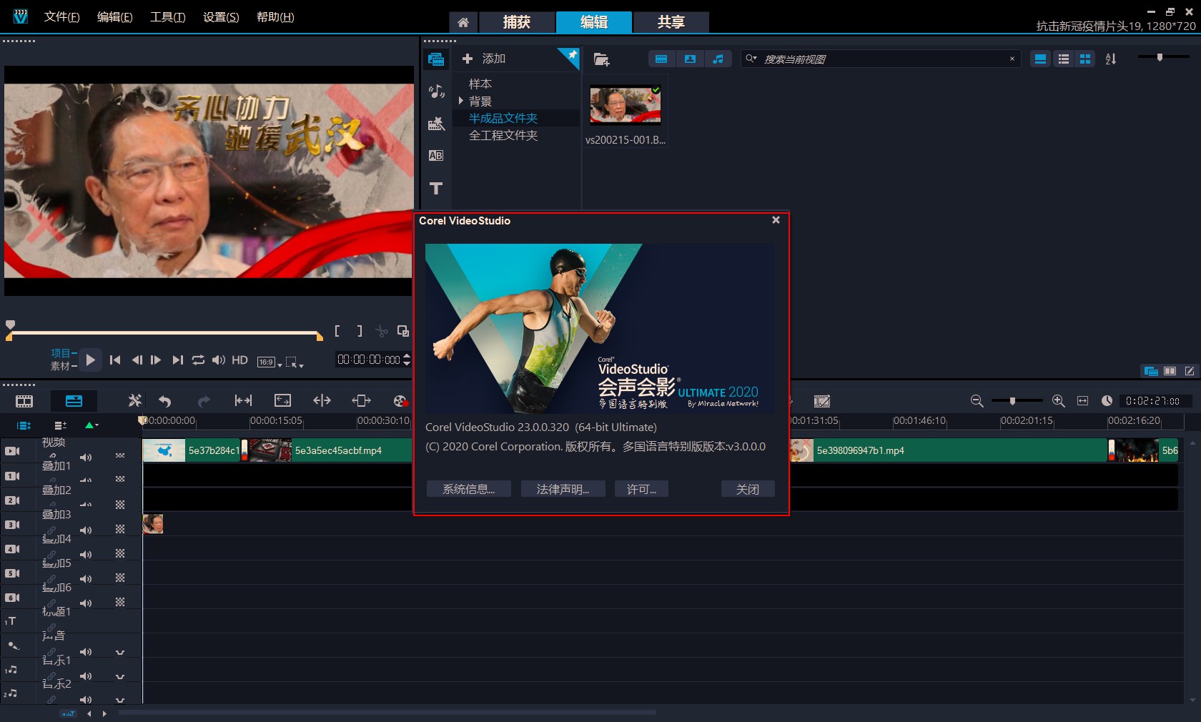This screenshot has height=722, width=1201.
Task: Click the Mark-out bracket button
Action: tap(360, 331)
